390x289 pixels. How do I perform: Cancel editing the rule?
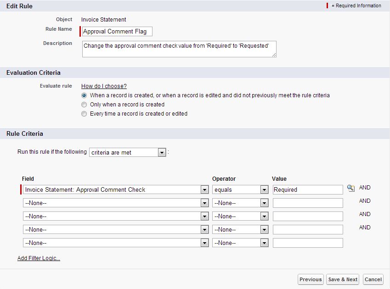[373, 279]
